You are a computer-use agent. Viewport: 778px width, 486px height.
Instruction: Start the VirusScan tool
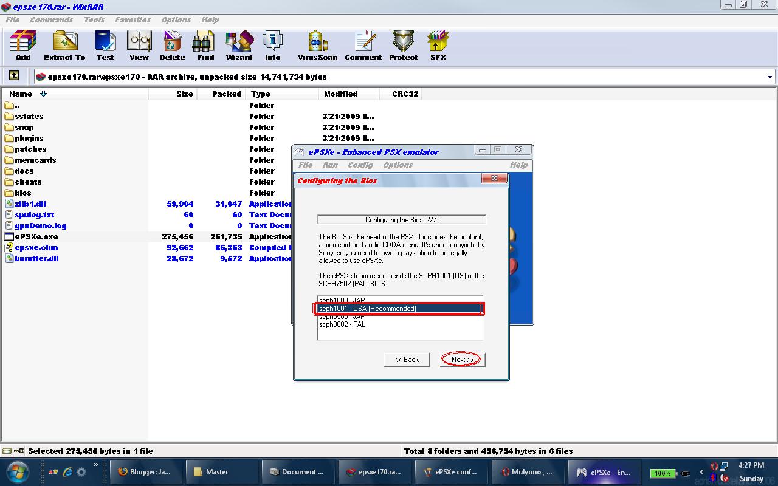coord(317,46)
